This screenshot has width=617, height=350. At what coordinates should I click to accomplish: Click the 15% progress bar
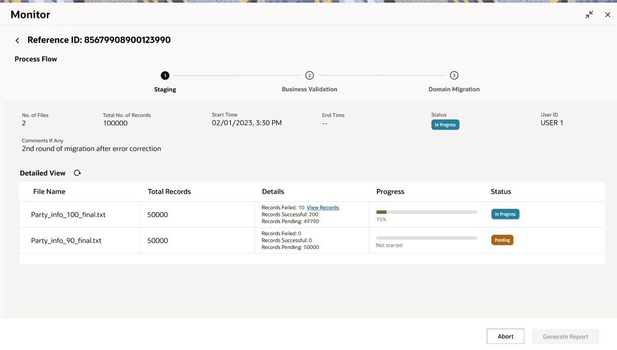click(426, 212)
